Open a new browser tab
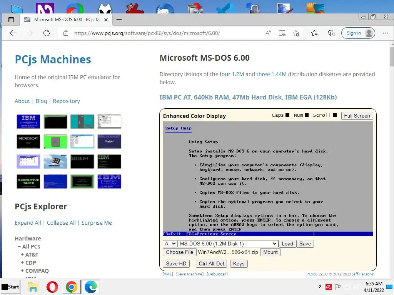The image size is (394, 295). click(x=119, y=20)
